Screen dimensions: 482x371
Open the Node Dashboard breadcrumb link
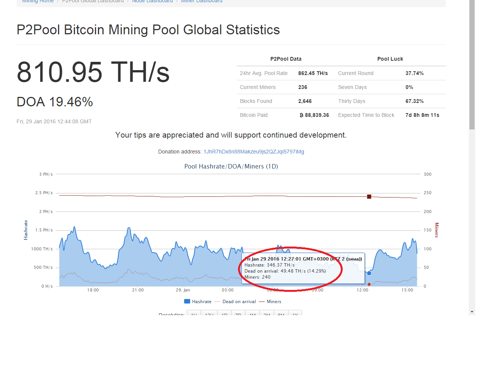(152, 2)
